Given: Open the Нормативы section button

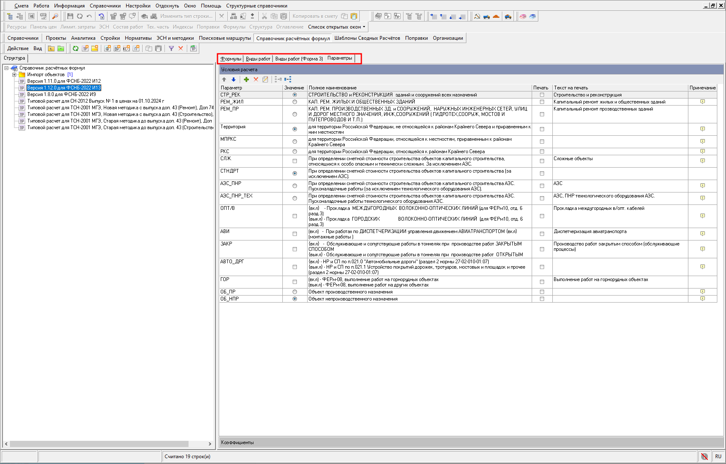Looking at the screenshot, I should [138, 38].
